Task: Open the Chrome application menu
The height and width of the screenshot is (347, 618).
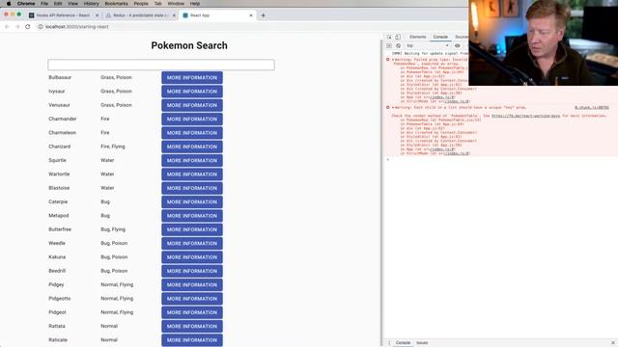Action: (26, 4)
